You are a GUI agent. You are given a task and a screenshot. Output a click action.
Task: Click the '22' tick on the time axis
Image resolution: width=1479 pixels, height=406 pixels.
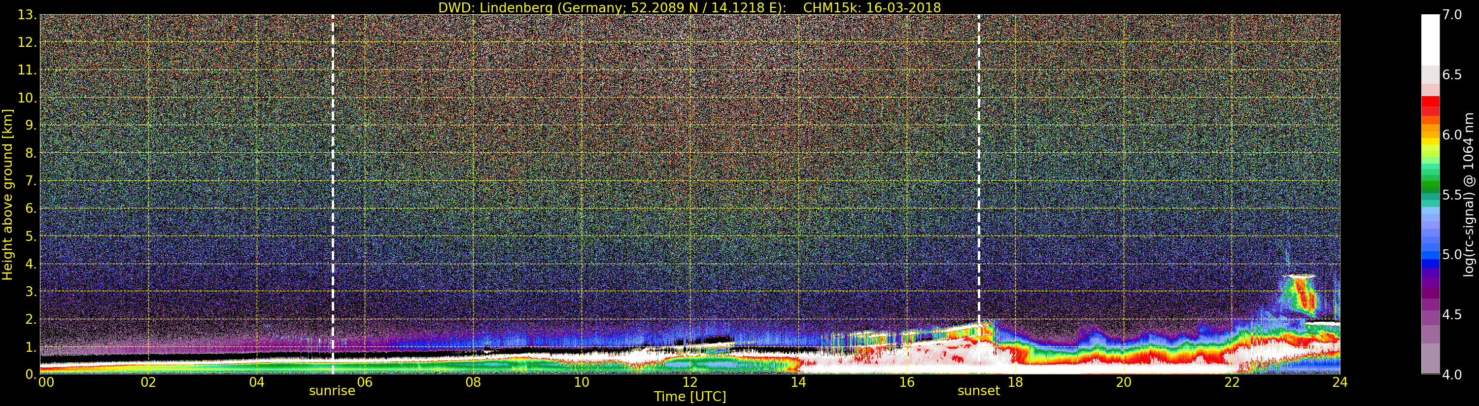1232,382
